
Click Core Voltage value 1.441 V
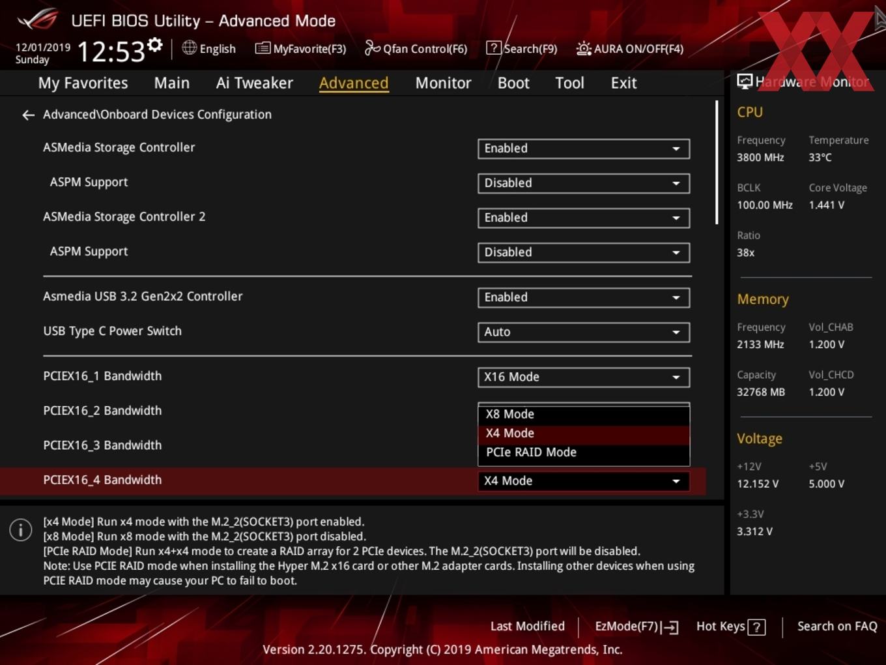[x=826, y=205]
